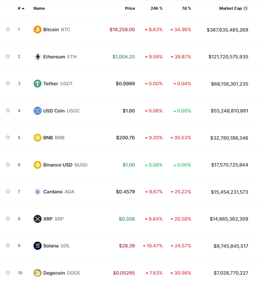
Task: Open the Ethereum ETH name link
Action: click(60, 57)
